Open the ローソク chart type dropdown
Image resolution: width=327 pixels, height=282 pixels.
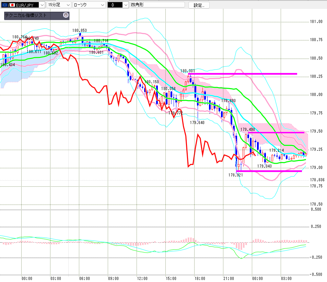click(x=102, y=5)
